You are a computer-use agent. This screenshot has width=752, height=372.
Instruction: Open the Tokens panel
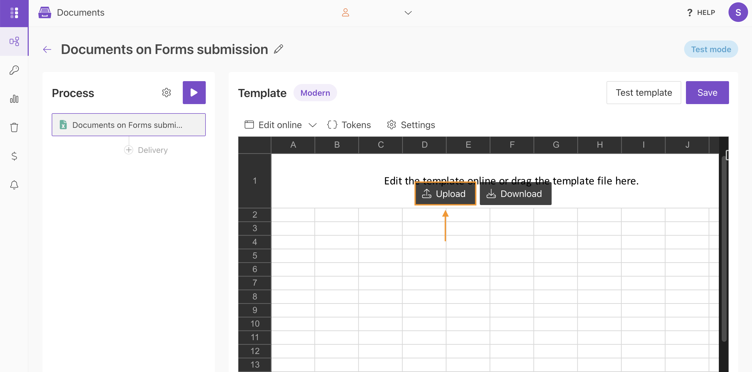pos(349,125)
